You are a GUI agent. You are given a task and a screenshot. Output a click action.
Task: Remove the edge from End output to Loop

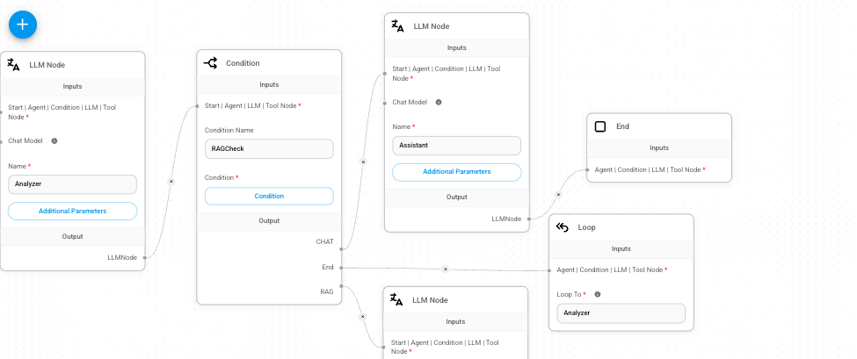pyautogui.click(x=446, y=269)
